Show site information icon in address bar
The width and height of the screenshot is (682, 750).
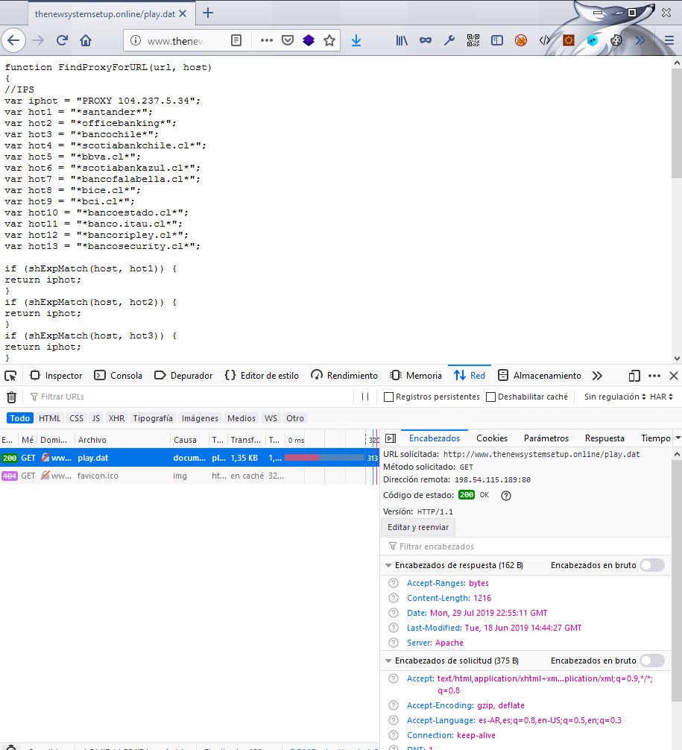136,41
